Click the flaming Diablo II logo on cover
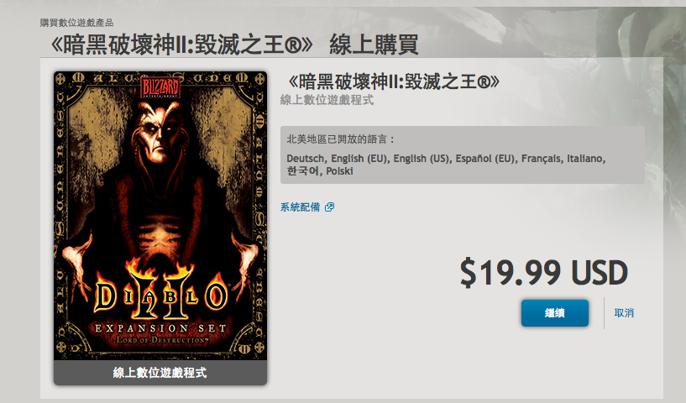The height and width of the screenshot is (403, 686). coord(160,291)
